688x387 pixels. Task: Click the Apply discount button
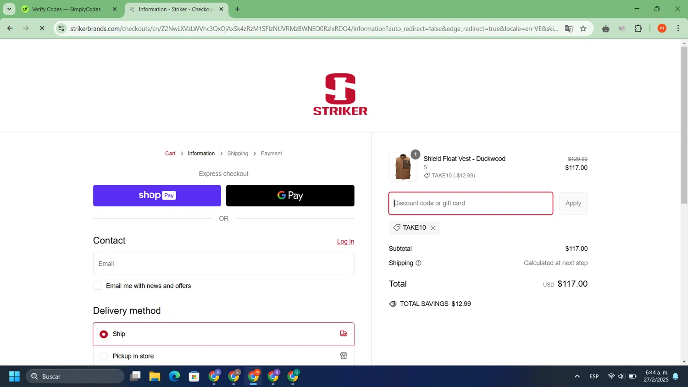pyautogui.click(x=573, y=203)
